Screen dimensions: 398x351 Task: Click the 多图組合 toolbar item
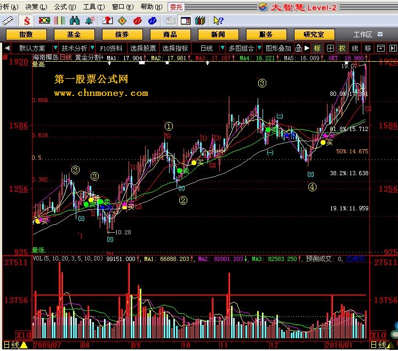pyautogui.click(x=241, y=48)
